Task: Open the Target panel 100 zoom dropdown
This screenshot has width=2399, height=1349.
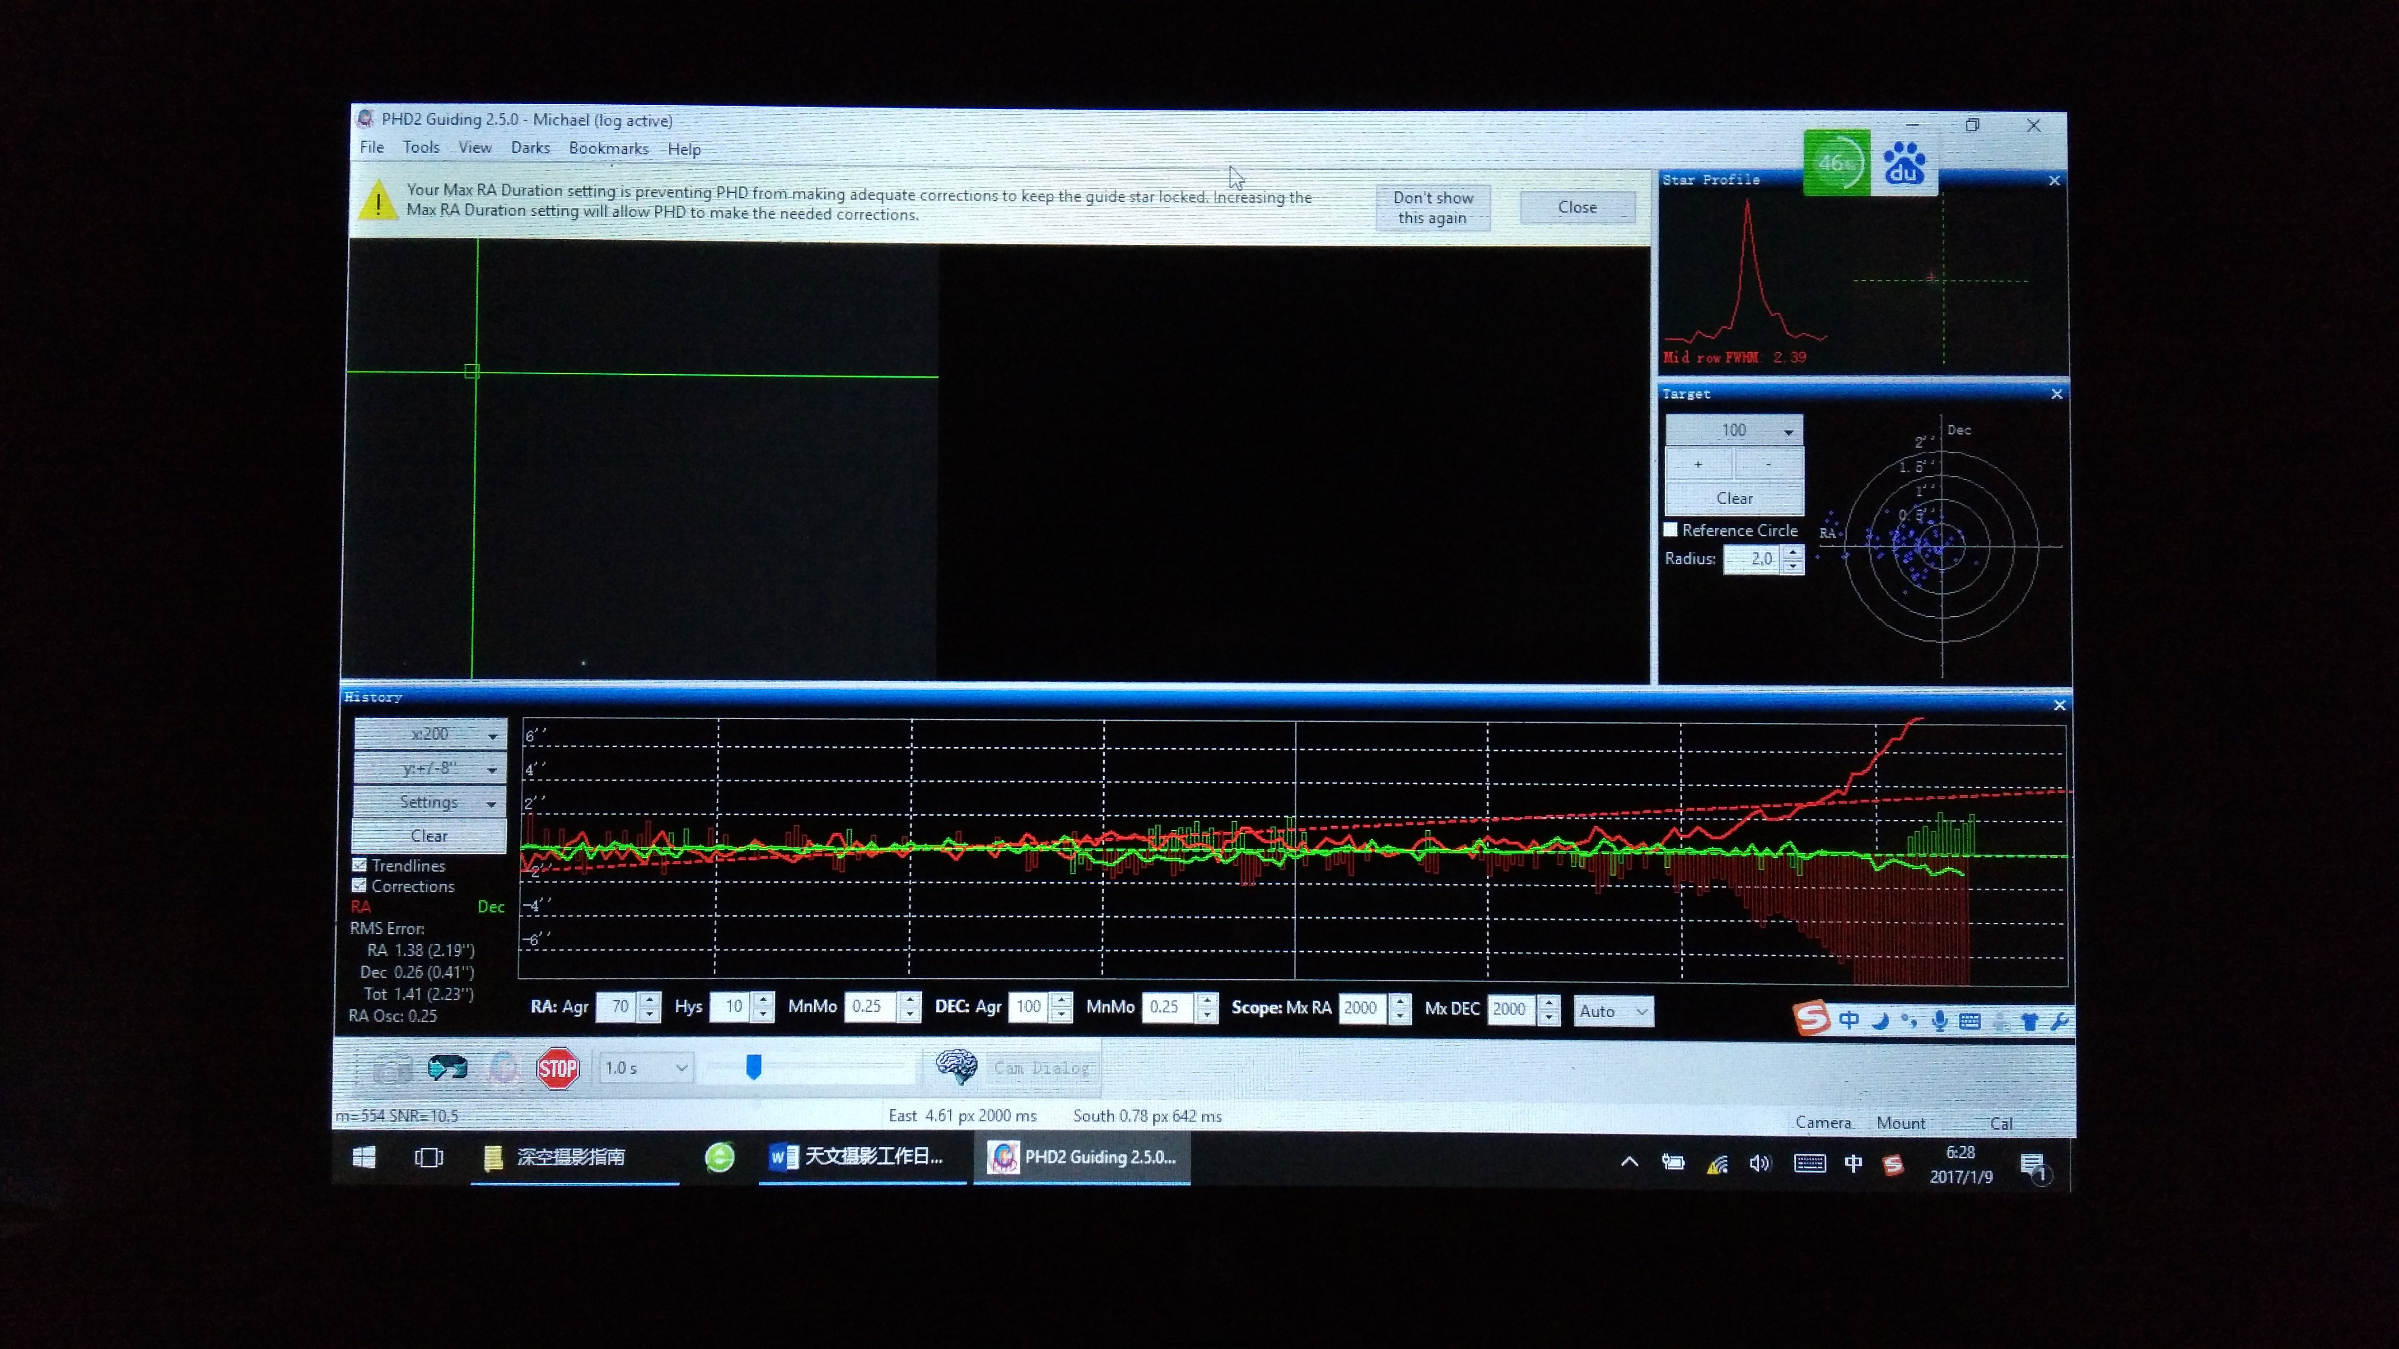Action: (x=1734, y=430)
